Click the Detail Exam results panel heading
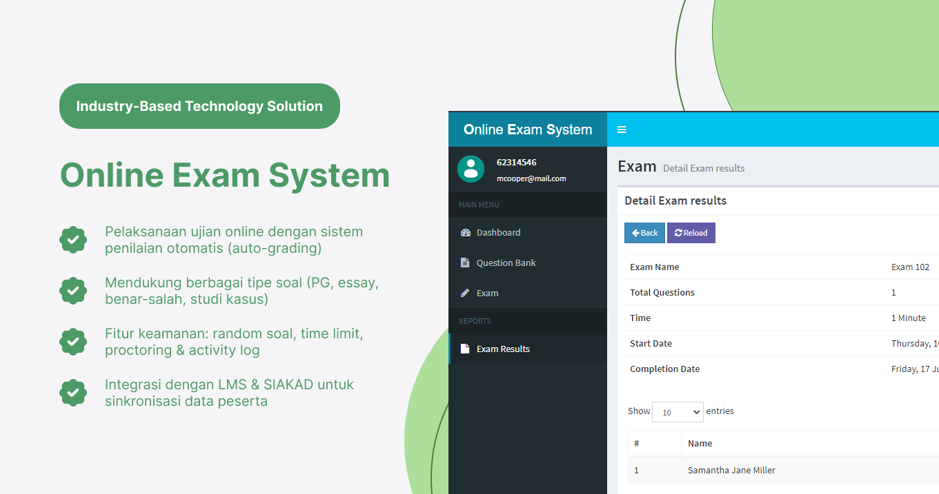The height and width of the screenshot is (494, 939). click(675, 200)
